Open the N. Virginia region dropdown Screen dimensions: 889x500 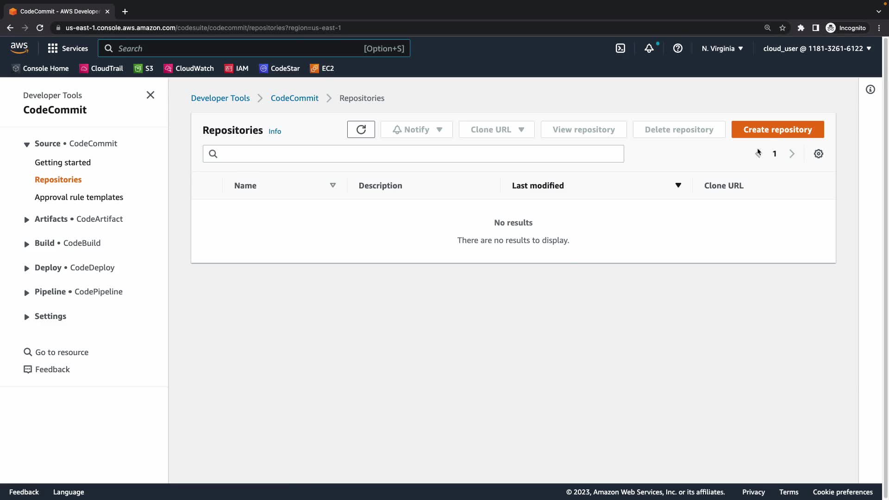point(722,48)
